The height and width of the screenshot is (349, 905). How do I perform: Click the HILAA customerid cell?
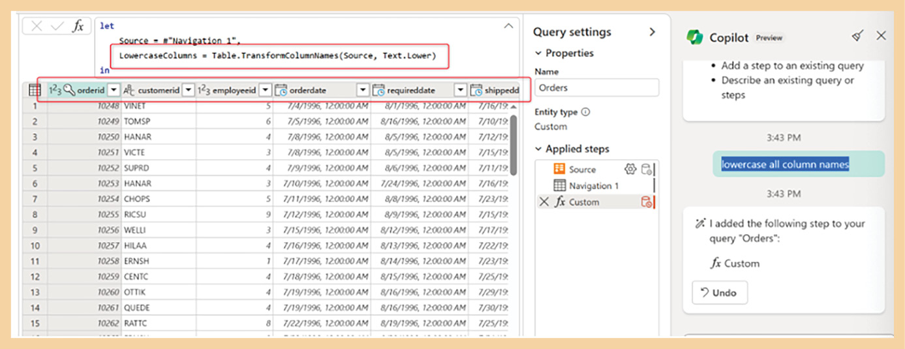tap(159, 245)
